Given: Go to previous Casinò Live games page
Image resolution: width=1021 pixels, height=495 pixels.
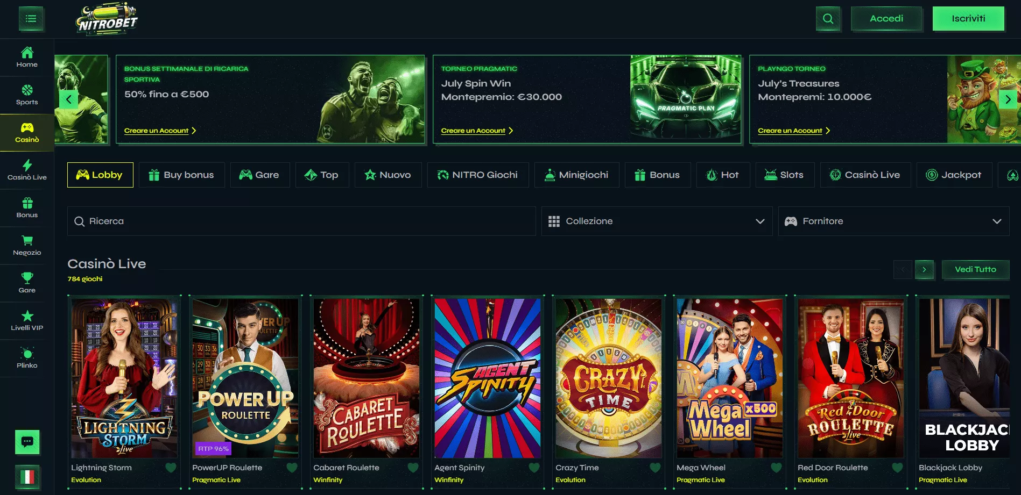Looking at the screenshot, I should [903, 269].
